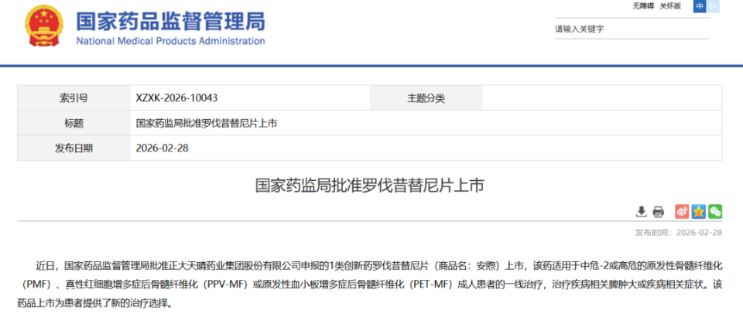Share the article to Weibo
This screenshot has width=743, height=317.
(x=682, y=211)
